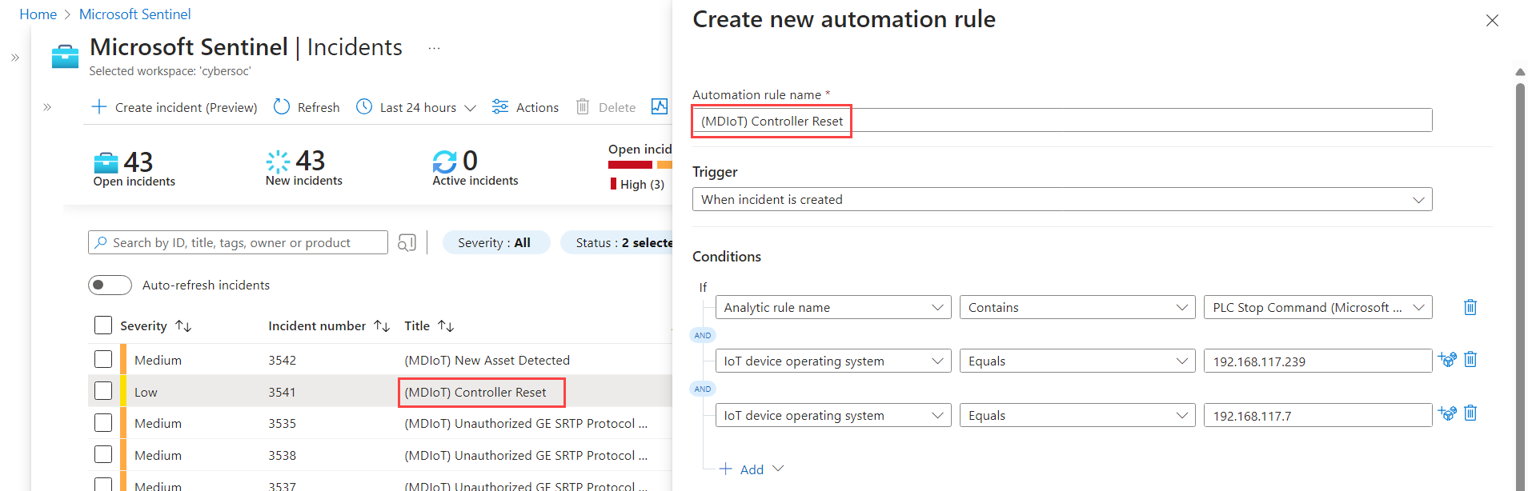Viewport: 1528px width, 491px height.
Task: Open the Last 24 hours dropdown
Action: click(x=416, y=107)
